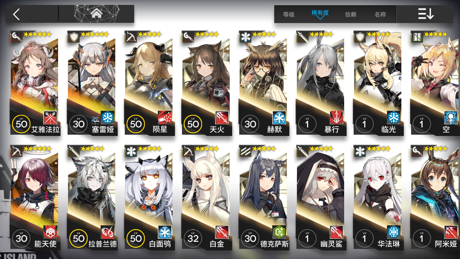Open 艾雅法拉 operator card
This screenshot has width=460, height=259.
point(35,83)
